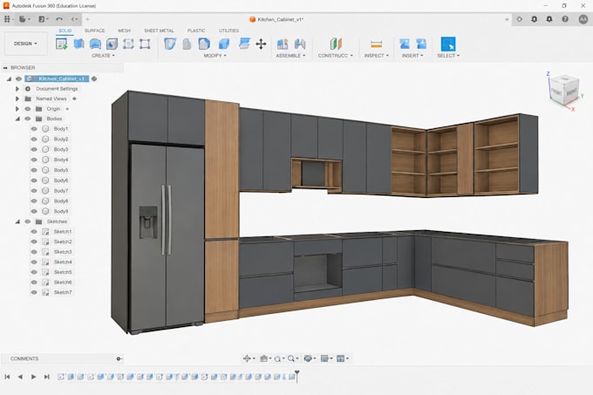Image resolution: width=593 pixels, height=395 pixels.
Task: Click the Display Settings icon in navigation bar
Action: click(308, 358)
